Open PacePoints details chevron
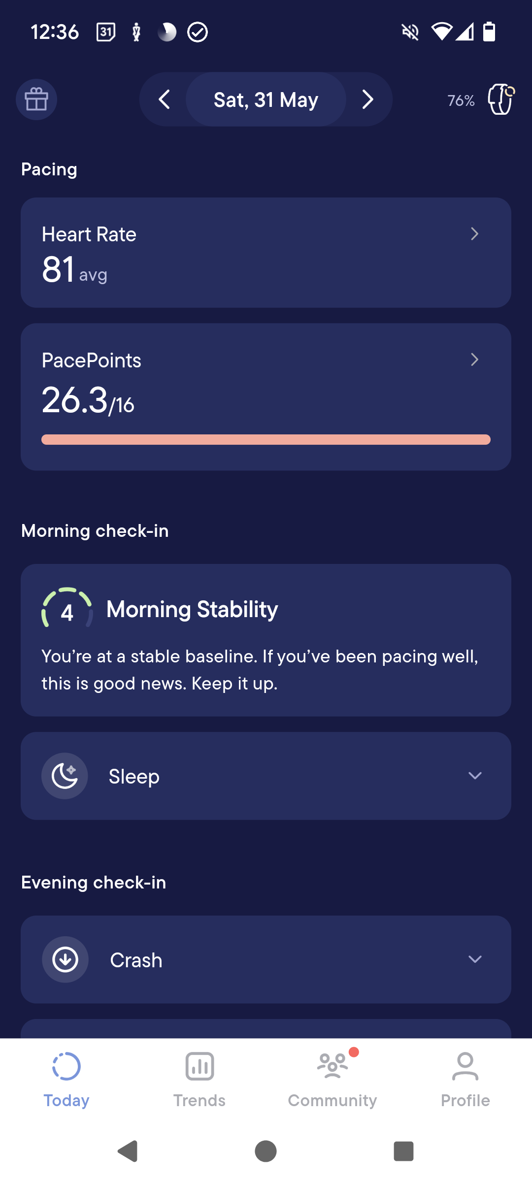532x1182 pixels. click(474, 360)
